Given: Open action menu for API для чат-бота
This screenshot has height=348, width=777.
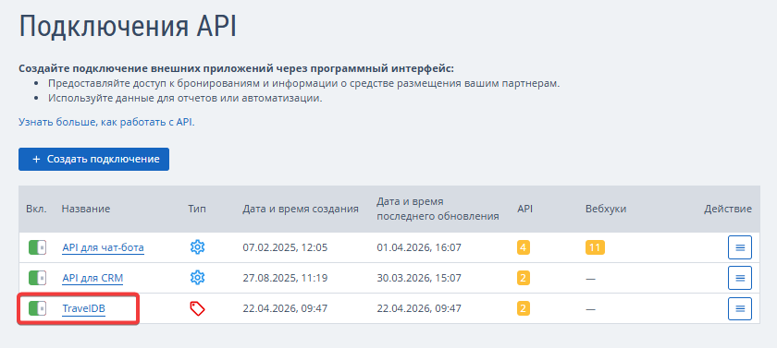Looking at the screenshot, I should click(740, 247).
